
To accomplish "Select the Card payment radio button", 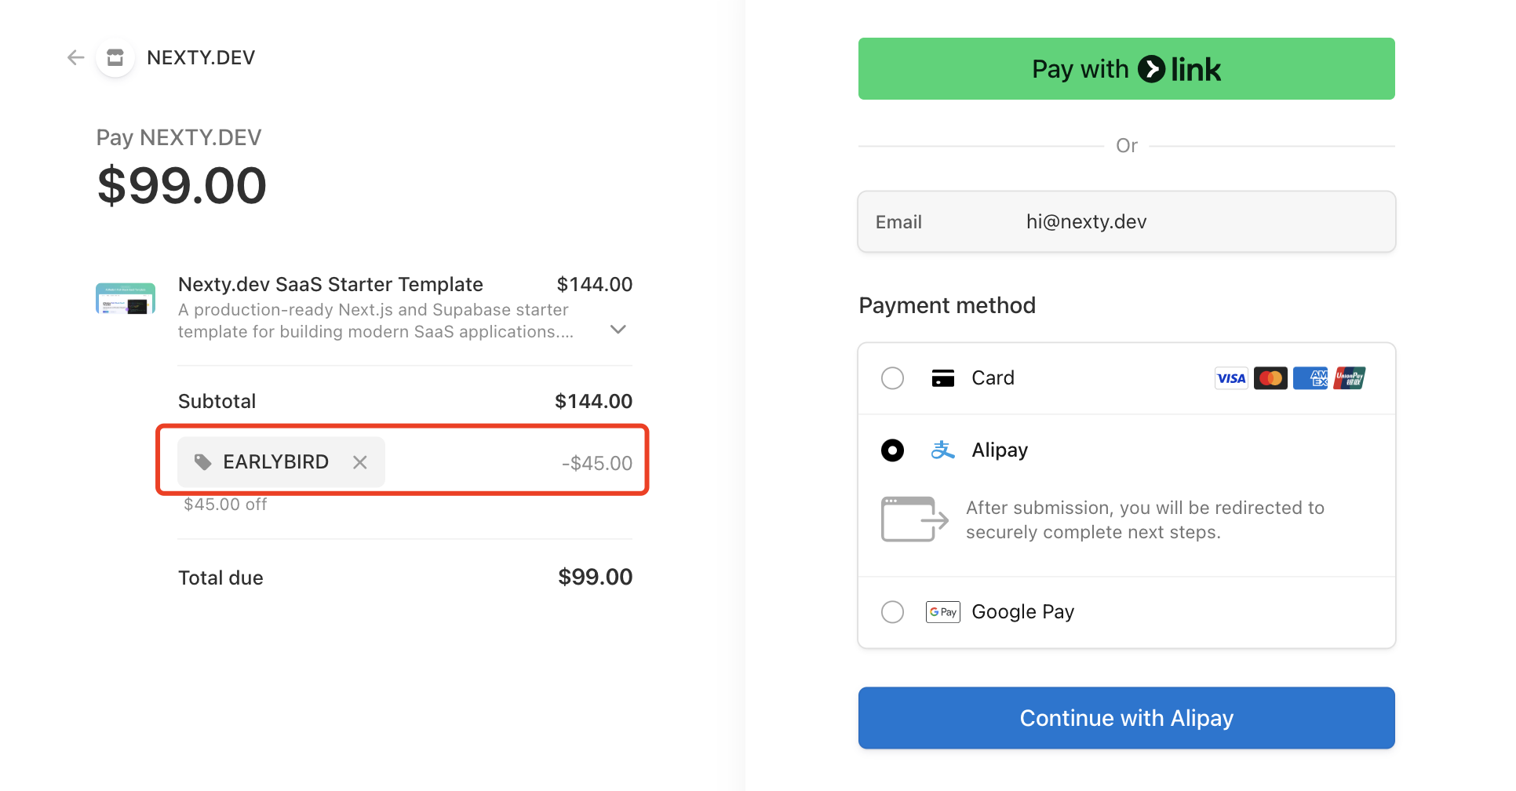I will [892, 378].
